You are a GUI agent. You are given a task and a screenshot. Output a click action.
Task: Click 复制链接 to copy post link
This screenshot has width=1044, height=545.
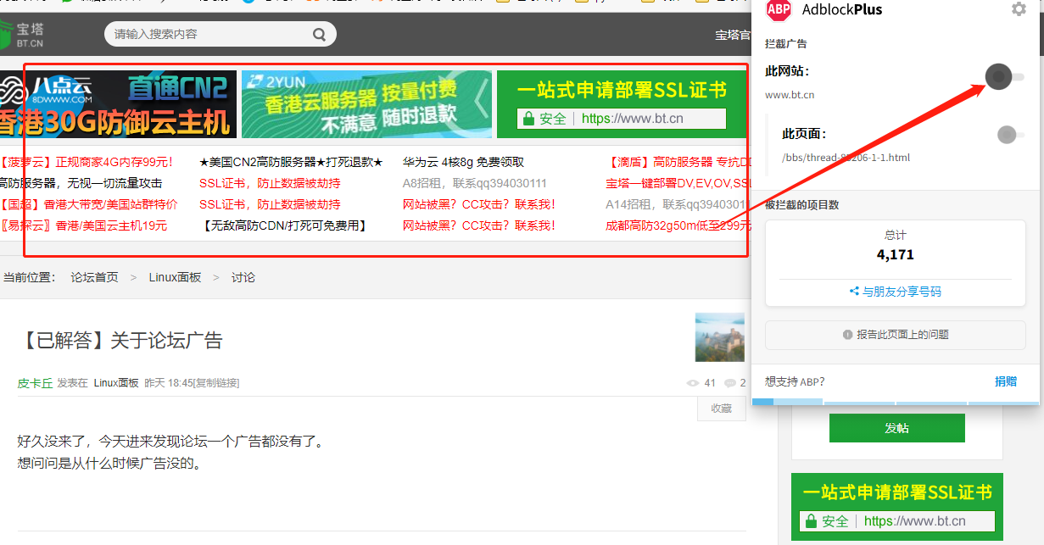(x=216, y=383)
